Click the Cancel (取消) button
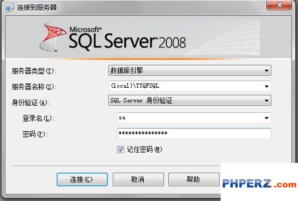 (x=138, y=179)
